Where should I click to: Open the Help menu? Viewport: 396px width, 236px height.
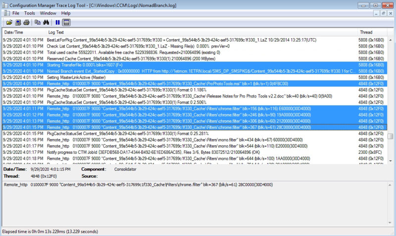point(66,13)
